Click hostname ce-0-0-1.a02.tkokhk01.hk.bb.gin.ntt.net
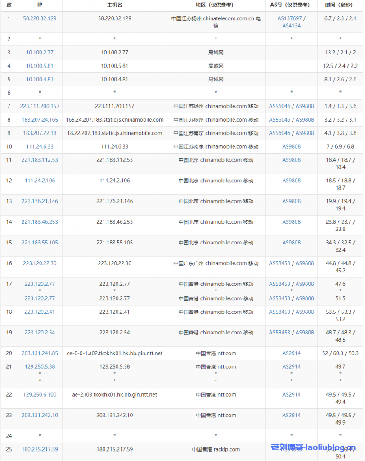The width and height of the screenshot is (365, 461). pos(114,353)
